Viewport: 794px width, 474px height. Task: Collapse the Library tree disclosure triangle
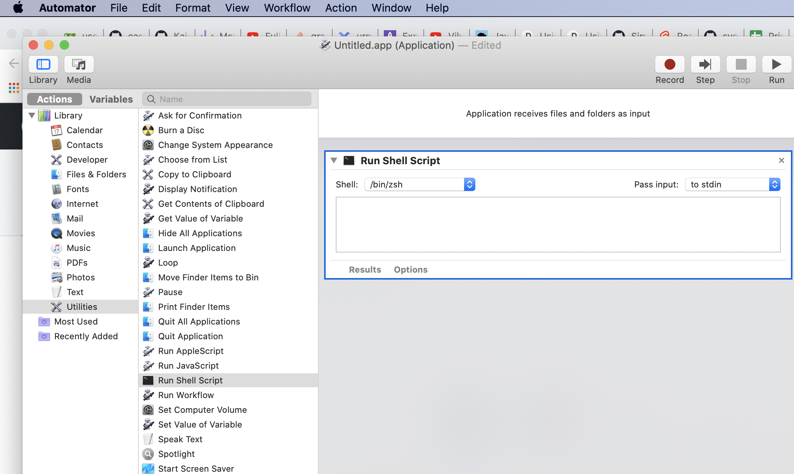pos(32,115)
